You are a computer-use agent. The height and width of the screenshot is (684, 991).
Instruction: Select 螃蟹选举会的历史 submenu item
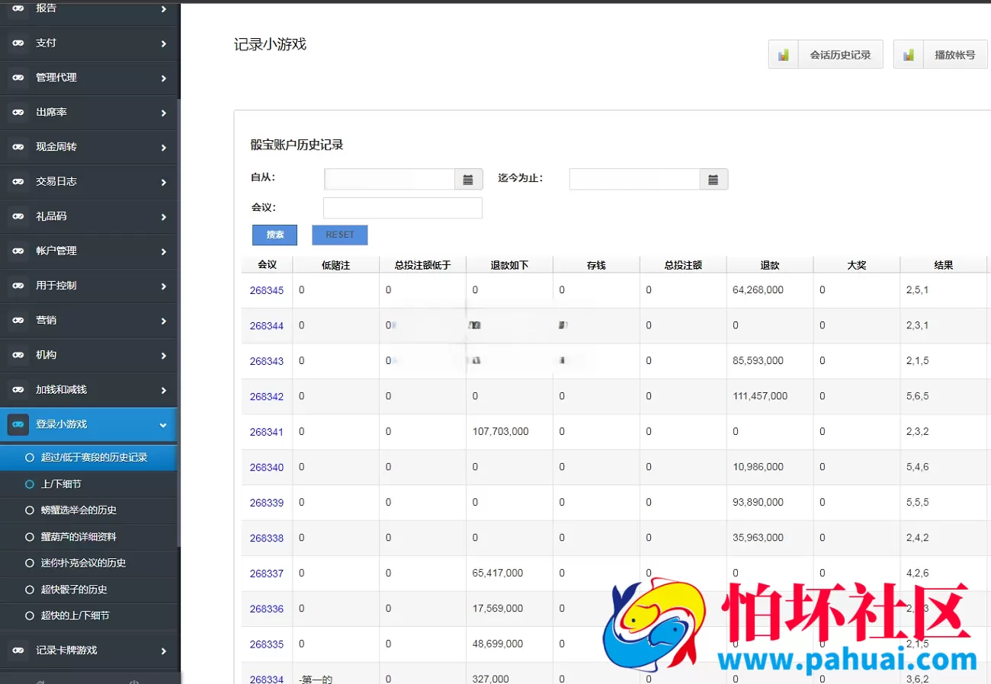[x=88, y=510]
